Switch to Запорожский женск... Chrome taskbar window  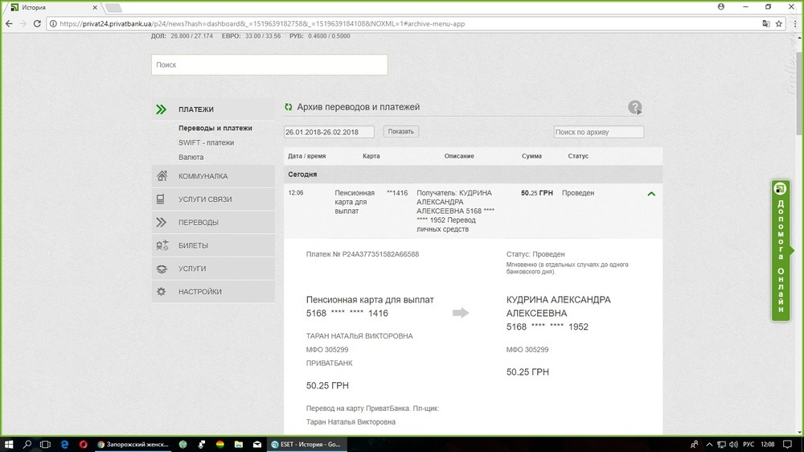(133, 444)
